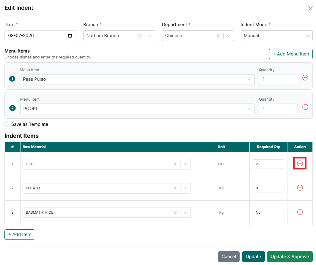Screen dimensions: 316x265
Task: Remove the BASMATHI RICE indent row
Action: (300, 212)
